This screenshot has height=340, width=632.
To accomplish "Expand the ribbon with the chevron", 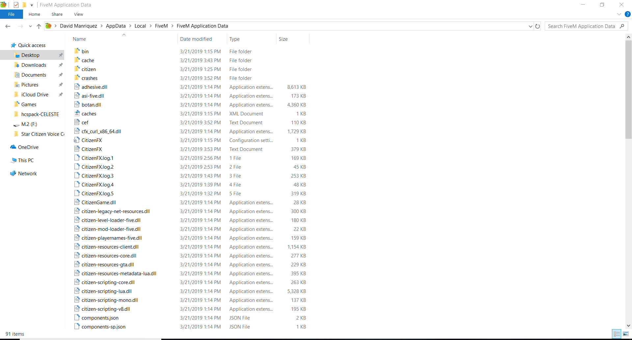I will [x=619, y=14].
